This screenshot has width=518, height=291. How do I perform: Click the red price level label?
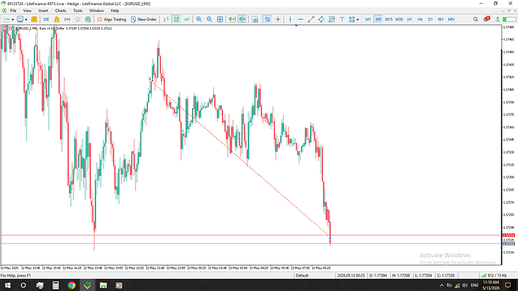coord(509,235)
